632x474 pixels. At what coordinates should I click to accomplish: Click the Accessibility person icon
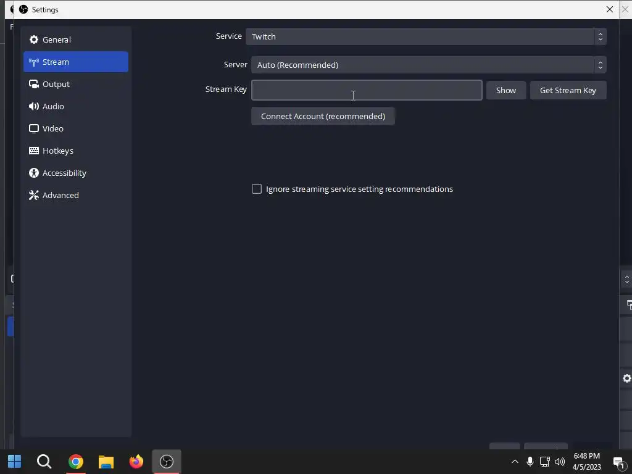coord(34,173)
